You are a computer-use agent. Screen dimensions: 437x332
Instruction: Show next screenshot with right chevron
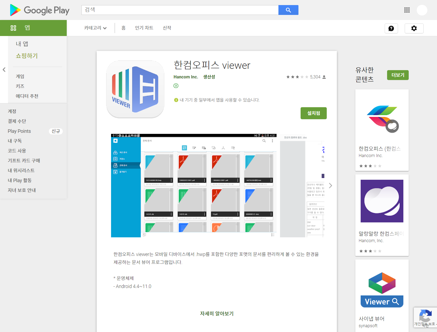(x=330, y=186)
